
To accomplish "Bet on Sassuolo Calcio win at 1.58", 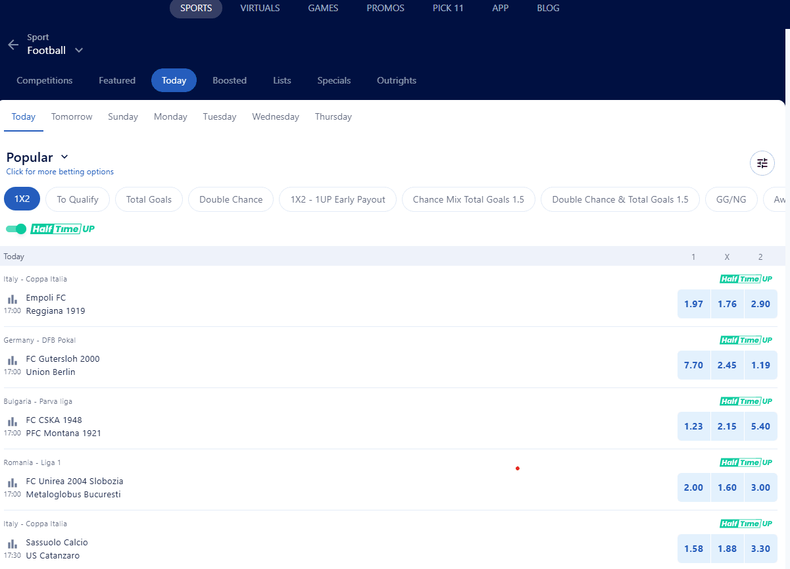I will (x=694, y=549).
